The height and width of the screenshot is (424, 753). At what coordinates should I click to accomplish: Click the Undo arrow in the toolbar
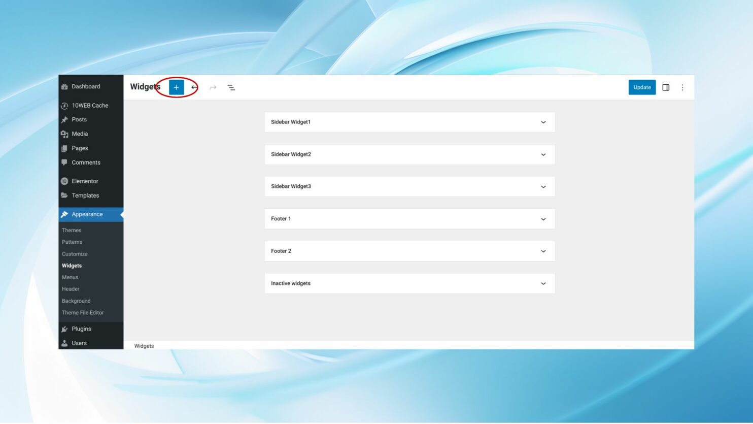[194, 87]
